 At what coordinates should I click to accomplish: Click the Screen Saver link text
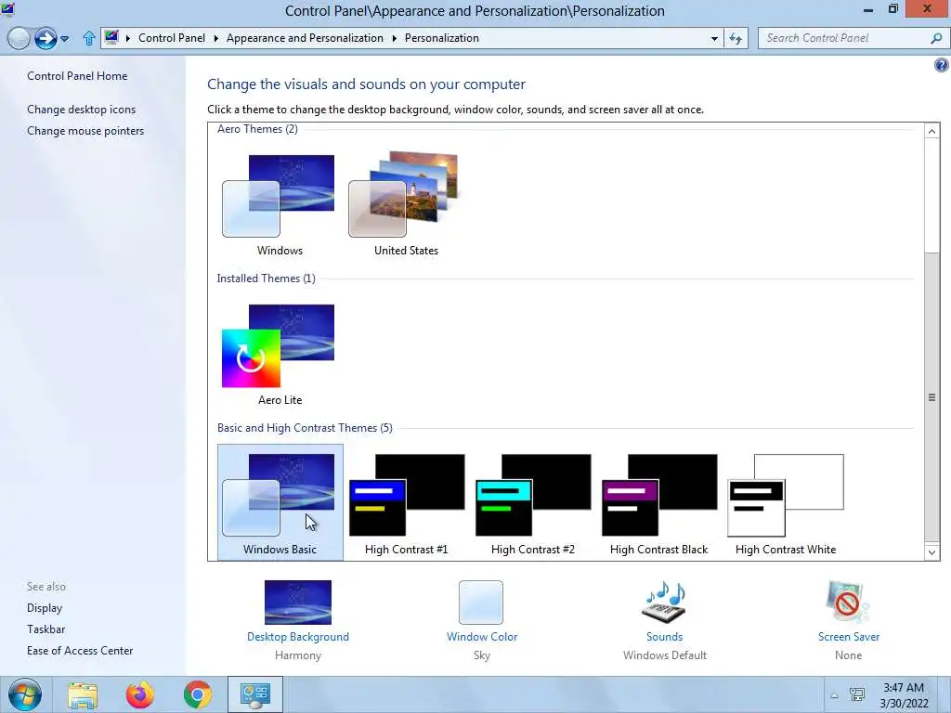849,637
